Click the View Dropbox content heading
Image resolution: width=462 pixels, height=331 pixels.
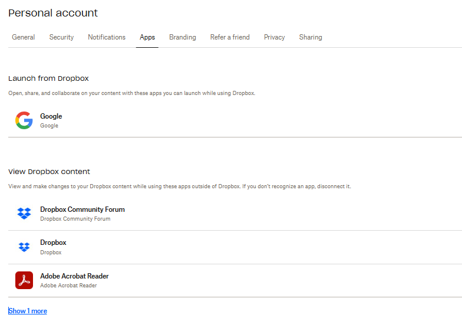click(49, 172)
